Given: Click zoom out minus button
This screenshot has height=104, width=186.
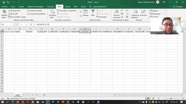Looking at the screenshot, I should (163, 98).
